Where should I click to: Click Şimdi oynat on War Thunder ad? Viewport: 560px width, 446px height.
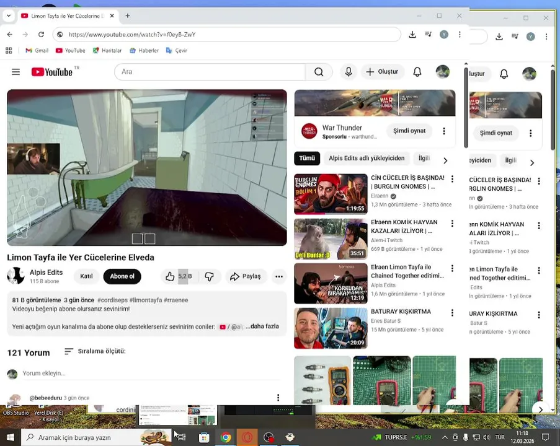(x=409, y=131)
